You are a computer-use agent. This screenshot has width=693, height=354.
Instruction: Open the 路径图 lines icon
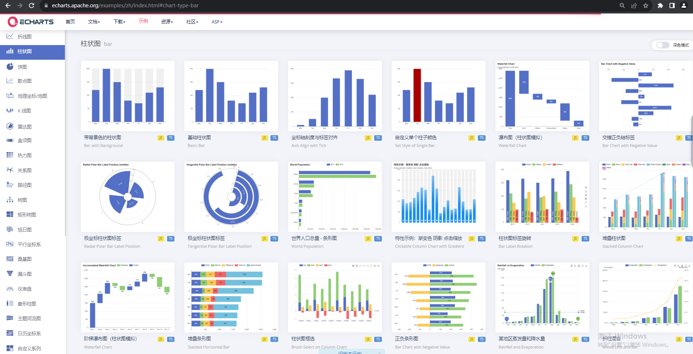click(10, 185)
